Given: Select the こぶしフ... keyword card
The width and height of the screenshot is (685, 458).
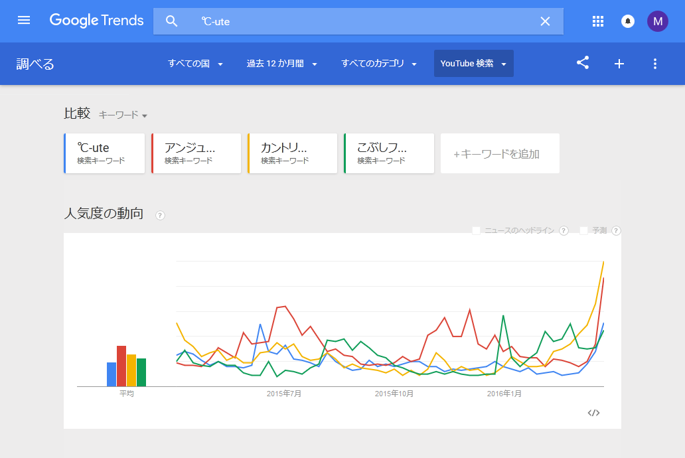Looking at the screenshot, I should [x=389, y=153].
